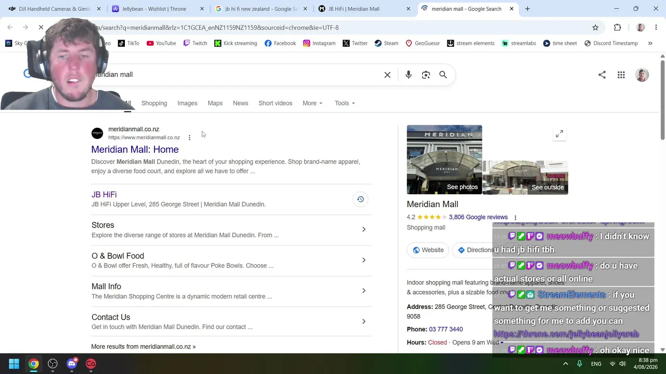Viewport: 666px width, 374px height.
Task: Open the Google account avatar menu
Action: (642, 75)
